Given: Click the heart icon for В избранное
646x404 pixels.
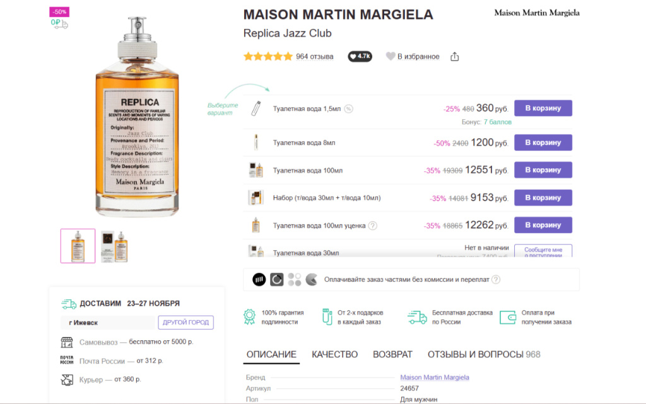Looking at the screenshot, I should tap(390, 56).
